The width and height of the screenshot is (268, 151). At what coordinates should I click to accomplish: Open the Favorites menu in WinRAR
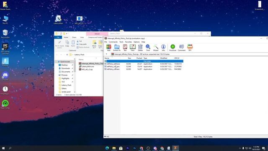[129, 42]
